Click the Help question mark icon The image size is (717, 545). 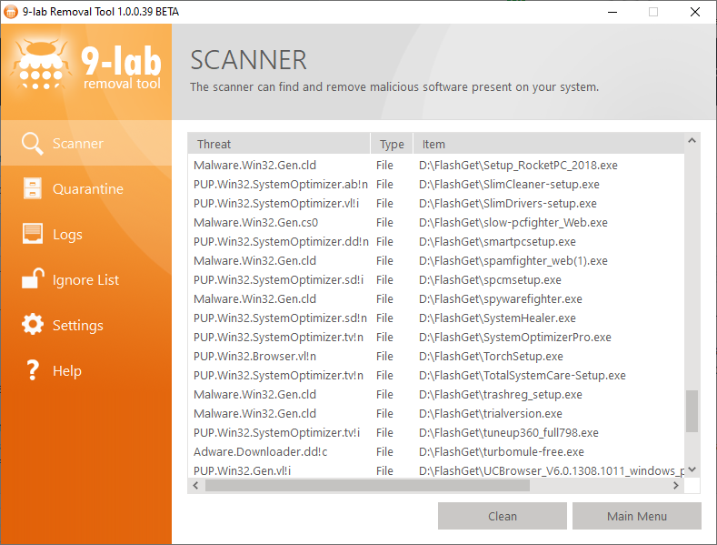(x=33, y=370)
